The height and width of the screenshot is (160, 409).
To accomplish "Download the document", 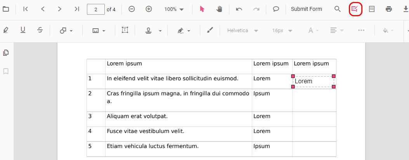I will pos(405,9).
